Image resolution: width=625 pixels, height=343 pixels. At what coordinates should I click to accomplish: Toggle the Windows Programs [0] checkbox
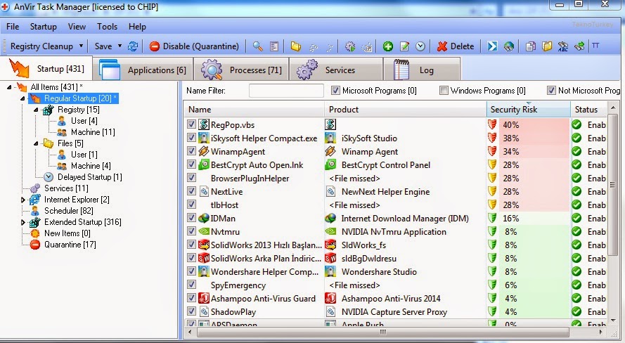444,91
